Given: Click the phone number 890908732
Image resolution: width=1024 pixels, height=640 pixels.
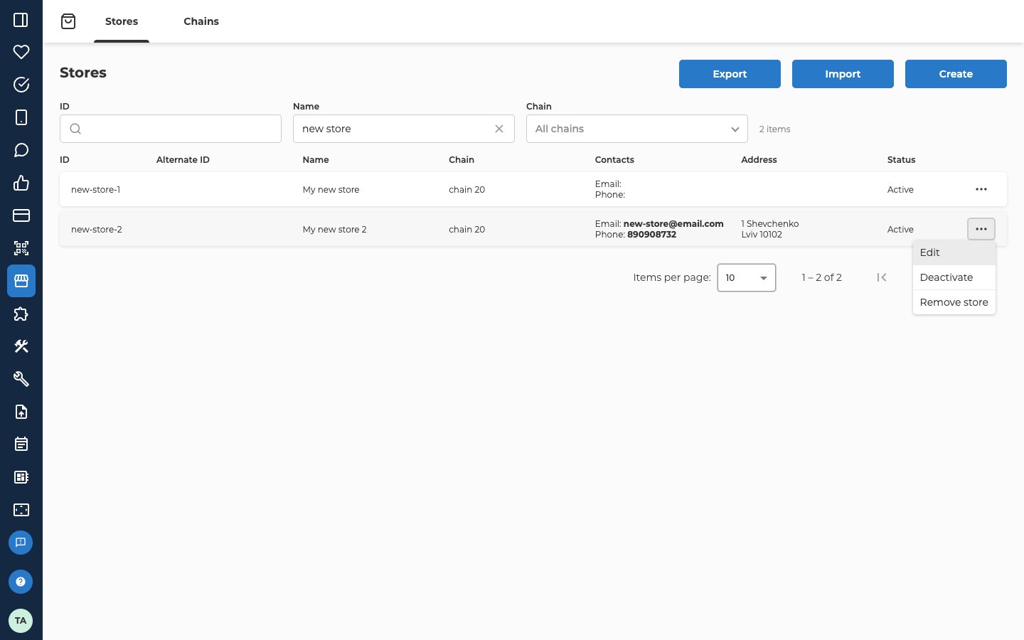Looking at the screenshot, I should click(651, 235).
